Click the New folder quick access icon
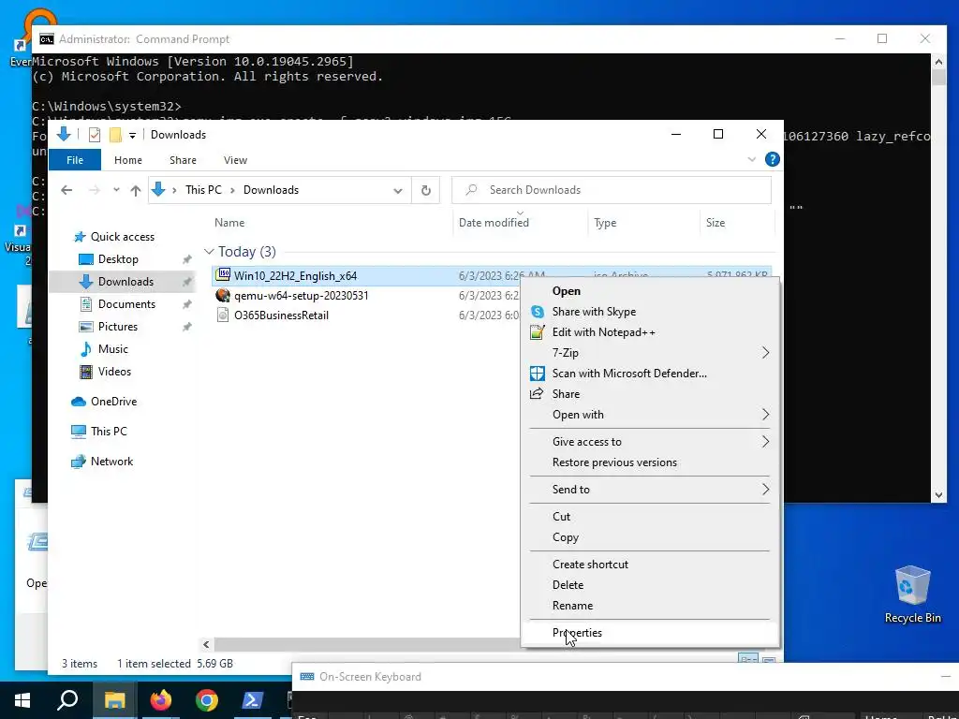 (x=115, y=135)
